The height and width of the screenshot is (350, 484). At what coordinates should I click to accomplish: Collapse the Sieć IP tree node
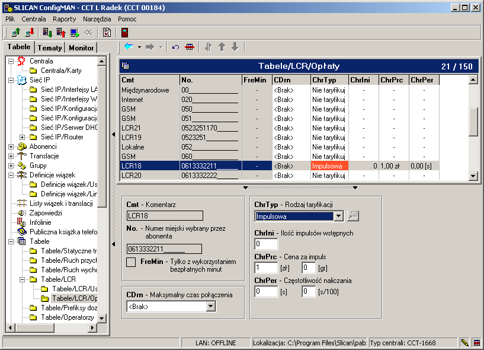pyautogui.click(x=11, y=80)
